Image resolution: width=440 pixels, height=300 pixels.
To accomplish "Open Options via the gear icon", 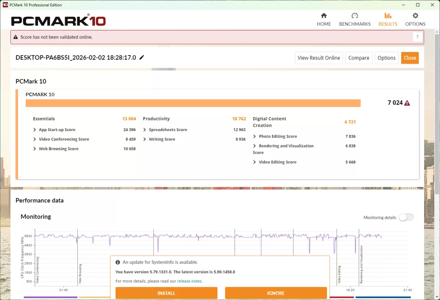I will coord(415,16).
